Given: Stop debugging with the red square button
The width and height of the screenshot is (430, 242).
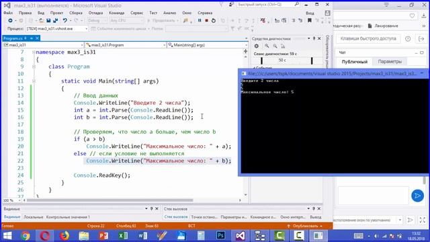Looking at the screenshot, I should (x=206, y=21).
